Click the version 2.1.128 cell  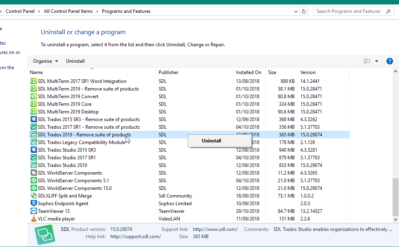pyautogui.click(x=308, y=142)
